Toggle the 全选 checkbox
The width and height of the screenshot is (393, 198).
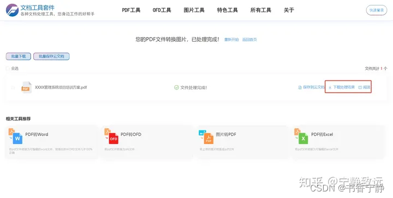point(8,68)
